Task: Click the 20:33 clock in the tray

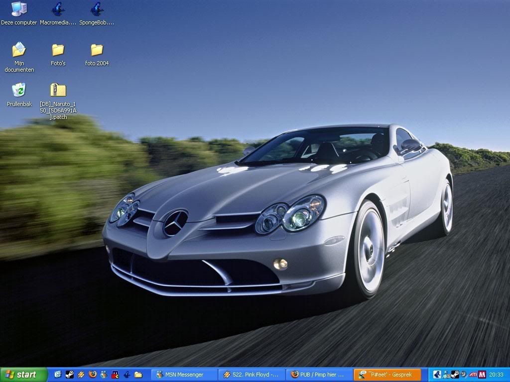Action: 497,375
